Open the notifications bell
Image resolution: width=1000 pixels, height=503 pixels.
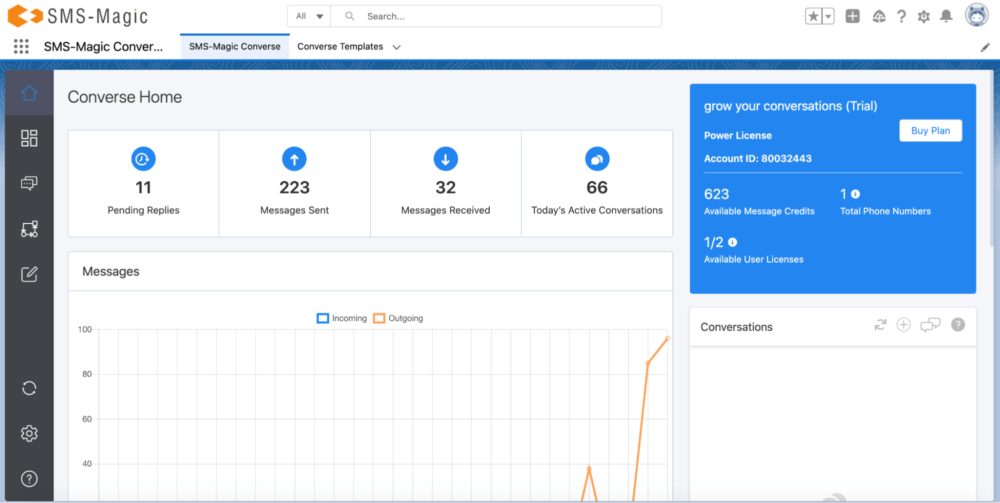point(946,16)
